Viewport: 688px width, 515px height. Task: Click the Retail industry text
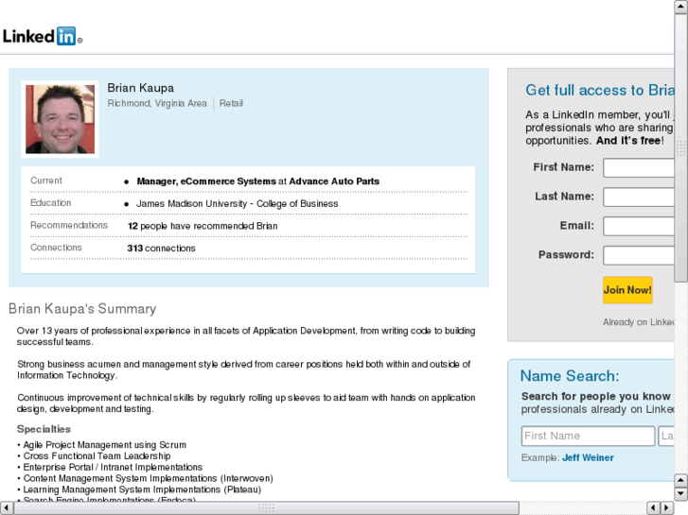[231, 103]
